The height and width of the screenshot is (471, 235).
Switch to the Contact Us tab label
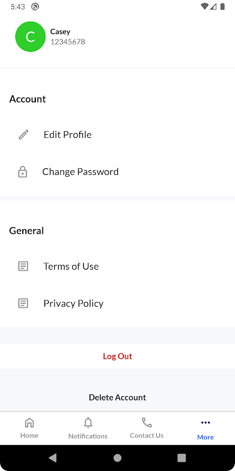(146, 435)
